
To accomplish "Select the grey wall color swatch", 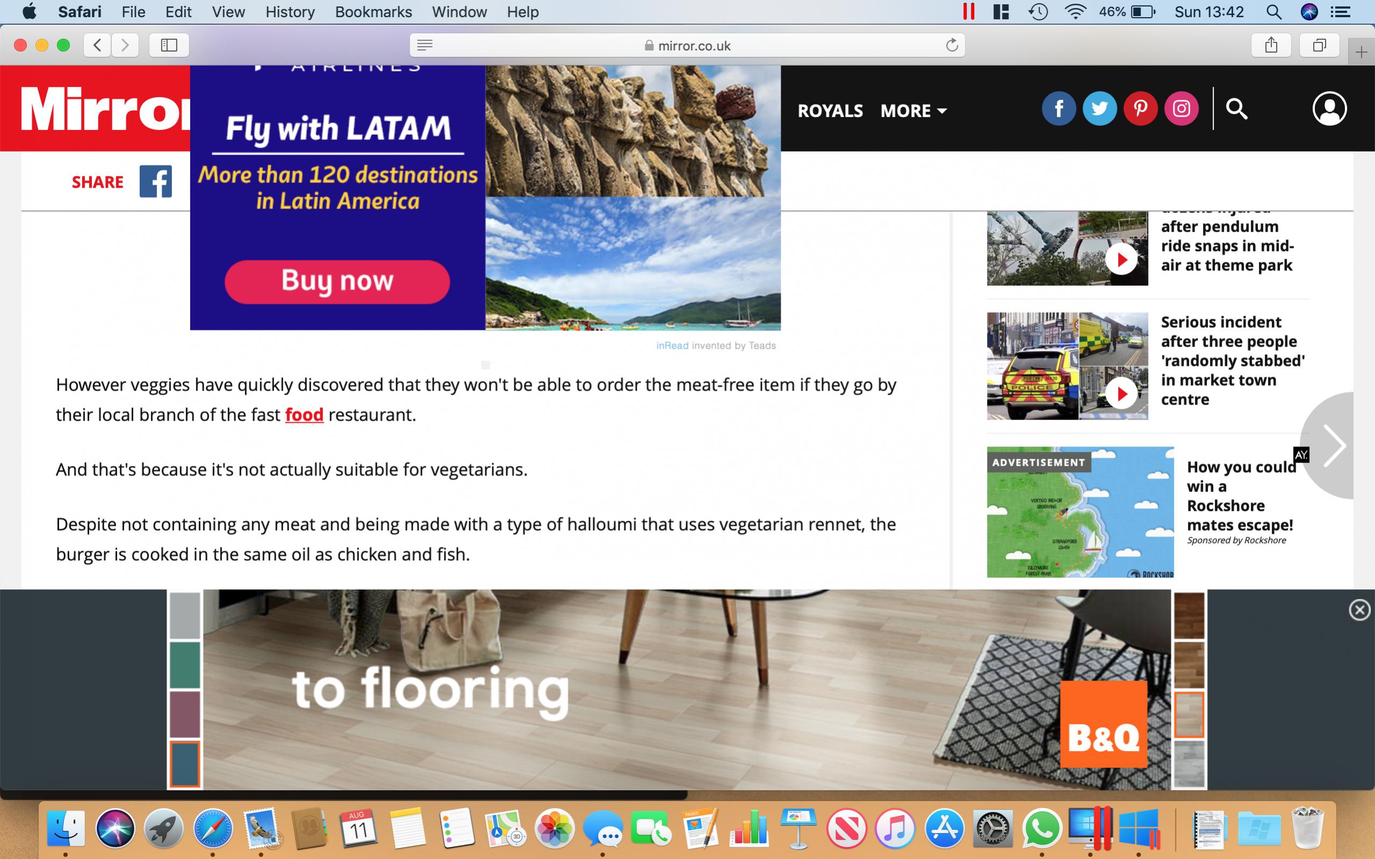I will tap(185, 616).
